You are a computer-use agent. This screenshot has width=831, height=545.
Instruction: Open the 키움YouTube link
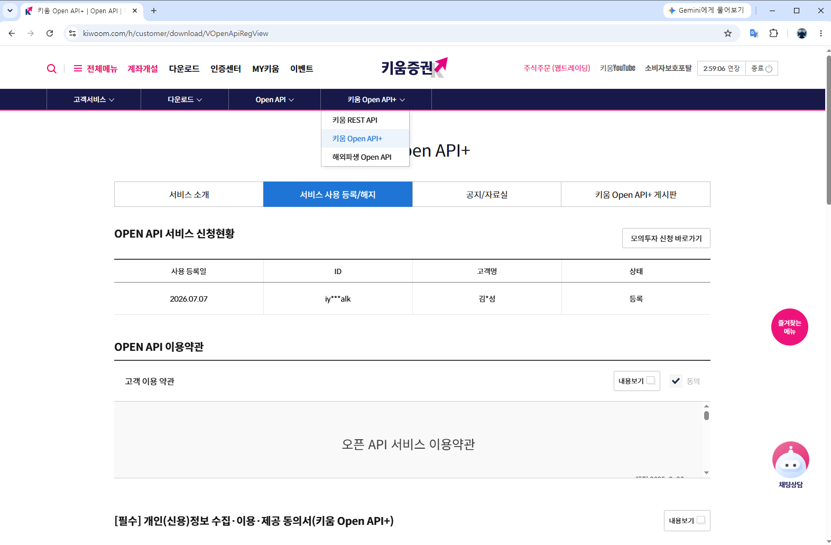[x=617, y=68]
